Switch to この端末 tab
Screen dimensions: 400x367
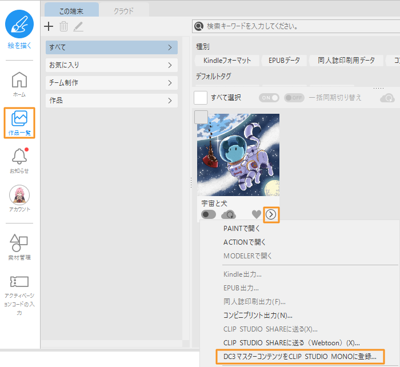coord(71,10)
